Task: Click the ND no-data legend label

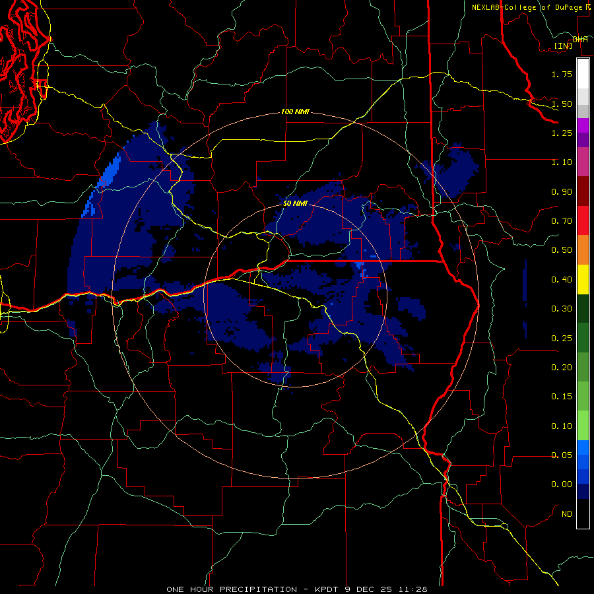Action: pos(567,514)
